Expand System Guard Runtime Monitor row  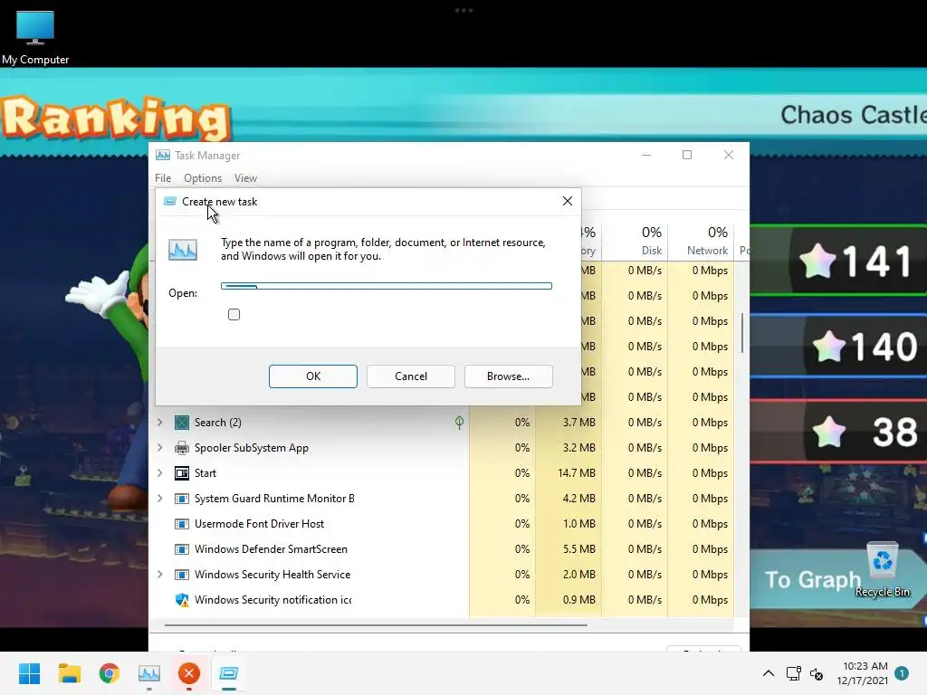pyautogui.click(x=159, y=499)
